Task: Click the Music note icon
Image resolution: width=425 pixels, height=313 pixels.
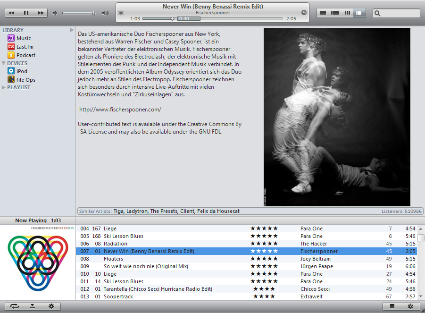Action: click(x=11, y=38)
